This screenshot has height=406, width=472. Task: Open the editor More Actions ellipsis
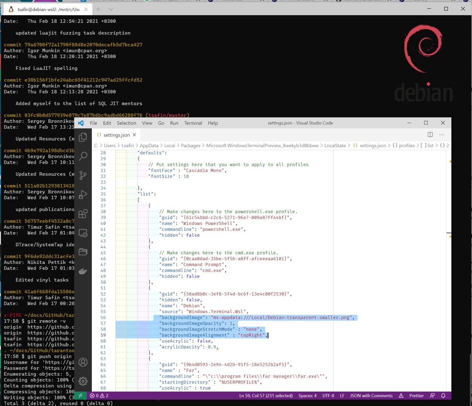(442, 135)
